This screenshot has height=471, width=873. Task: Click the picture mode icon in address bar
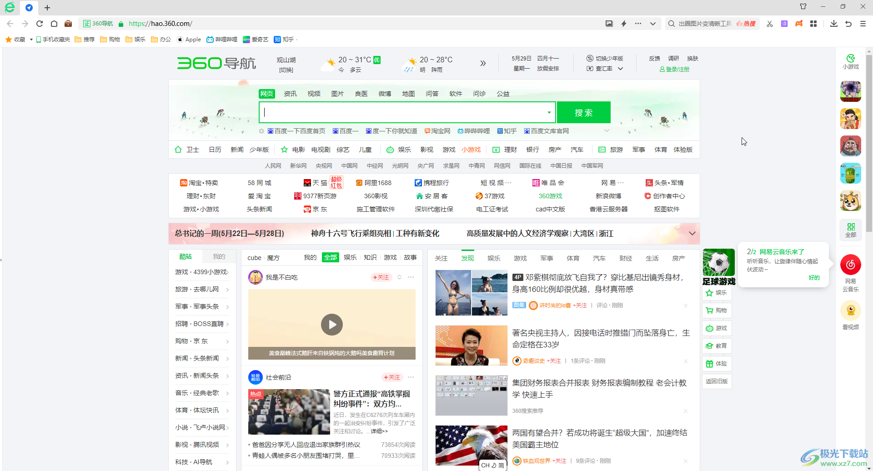[609, 24]
